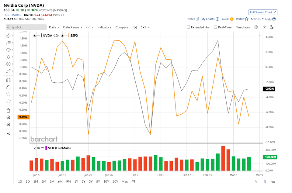Open the Daily interval dropdown
This screenshot has height=193, width=292.
[54, 27]
